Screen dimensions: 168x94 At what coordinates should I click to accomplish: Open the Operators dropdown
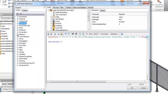coord(115,34)
